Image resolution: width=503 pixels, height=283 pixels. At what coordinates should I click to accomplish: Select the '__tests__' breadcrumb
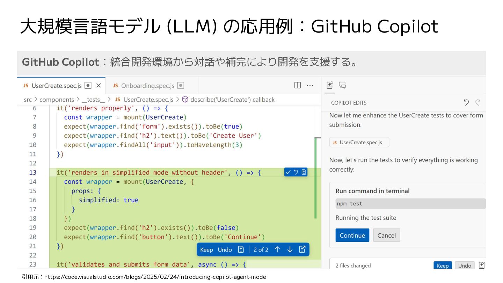pyautogui.click(x=93, y=100)
